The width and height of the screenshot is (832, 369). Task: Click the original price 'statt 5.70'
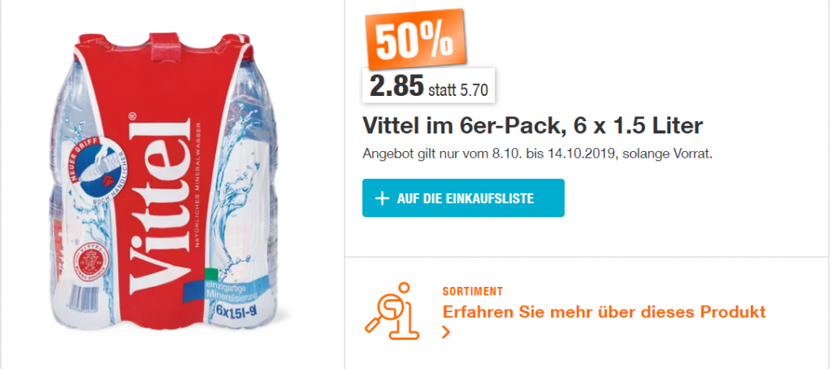point(458,89)
